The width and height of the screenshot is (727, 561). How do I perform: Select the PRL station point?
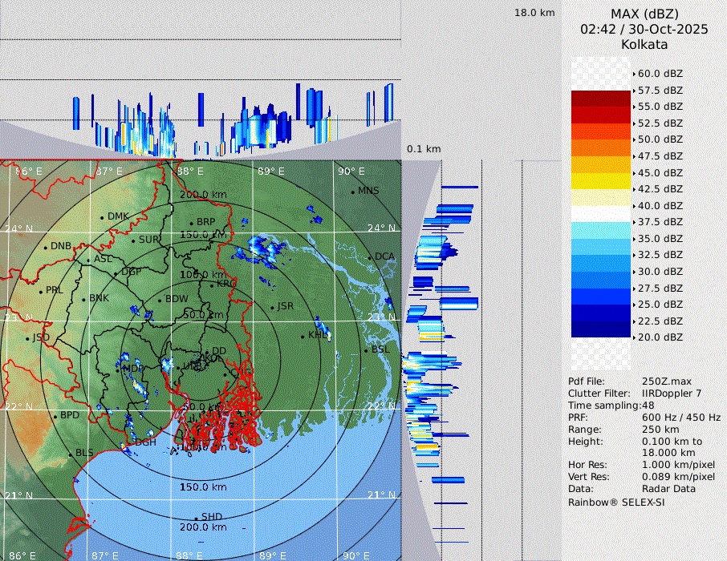click(x=40, y=291)
